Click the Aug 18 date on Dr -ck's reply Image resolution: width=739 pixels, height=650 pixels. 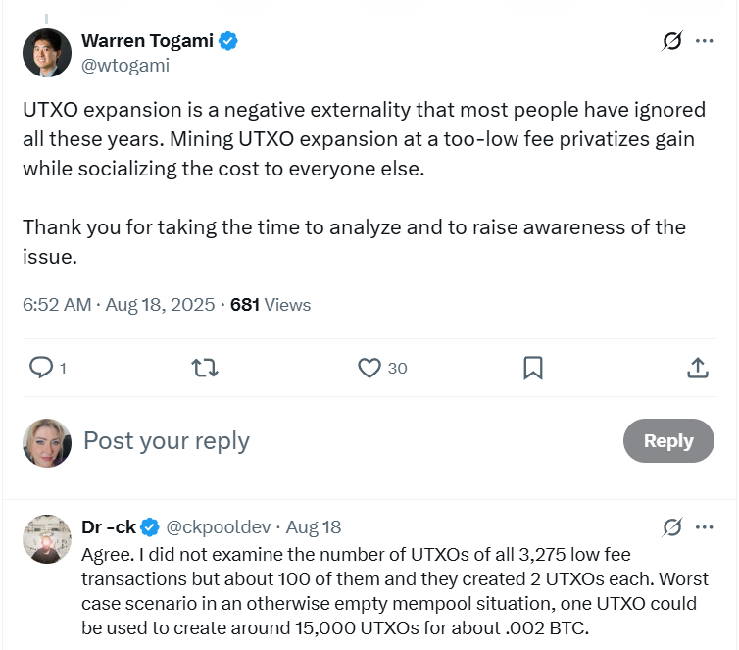(x=314, y=527)
